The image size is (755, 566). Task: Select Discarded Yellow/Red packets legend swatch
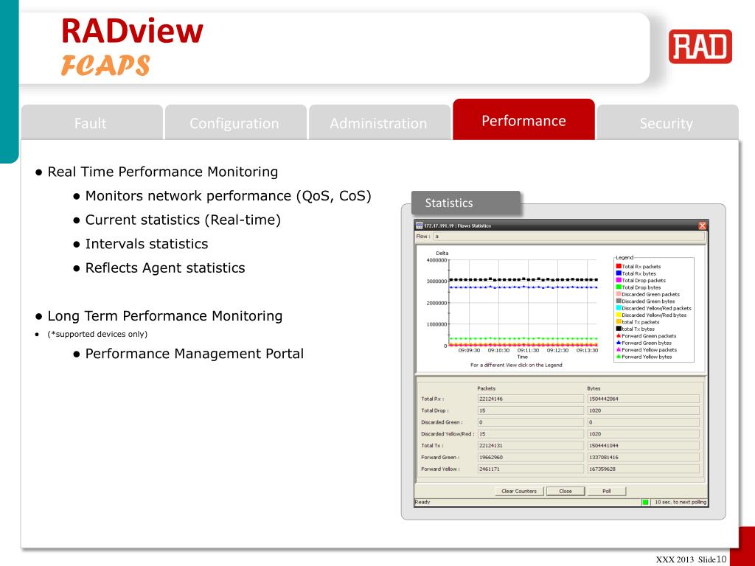[619, 308]
